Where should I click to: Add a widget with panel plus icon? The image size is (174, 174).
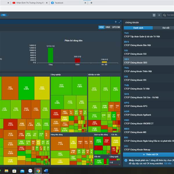tap(116, 22)
